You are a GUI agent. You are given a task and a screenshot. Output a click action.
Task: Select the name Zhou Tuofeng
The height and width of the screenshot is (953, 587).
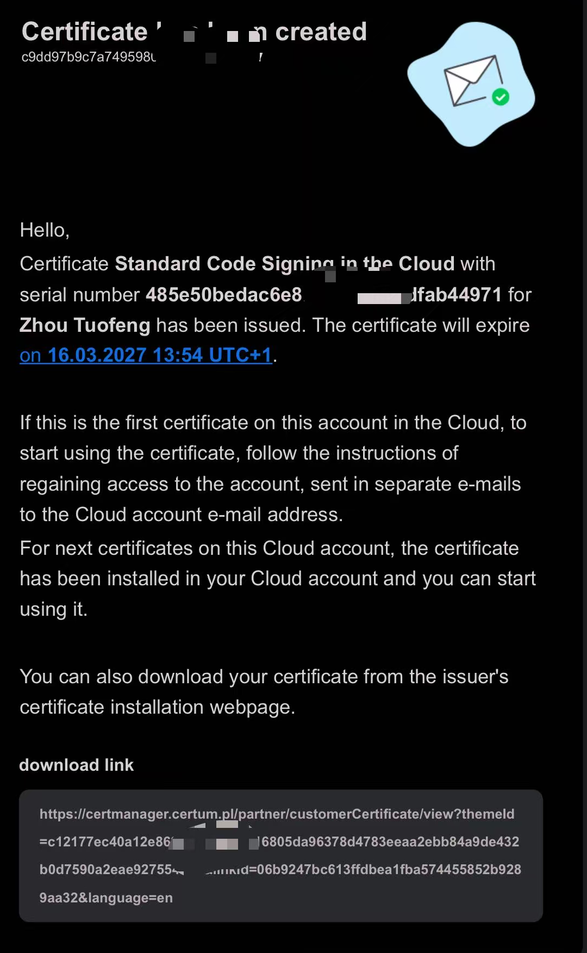(x=85, y=325)
